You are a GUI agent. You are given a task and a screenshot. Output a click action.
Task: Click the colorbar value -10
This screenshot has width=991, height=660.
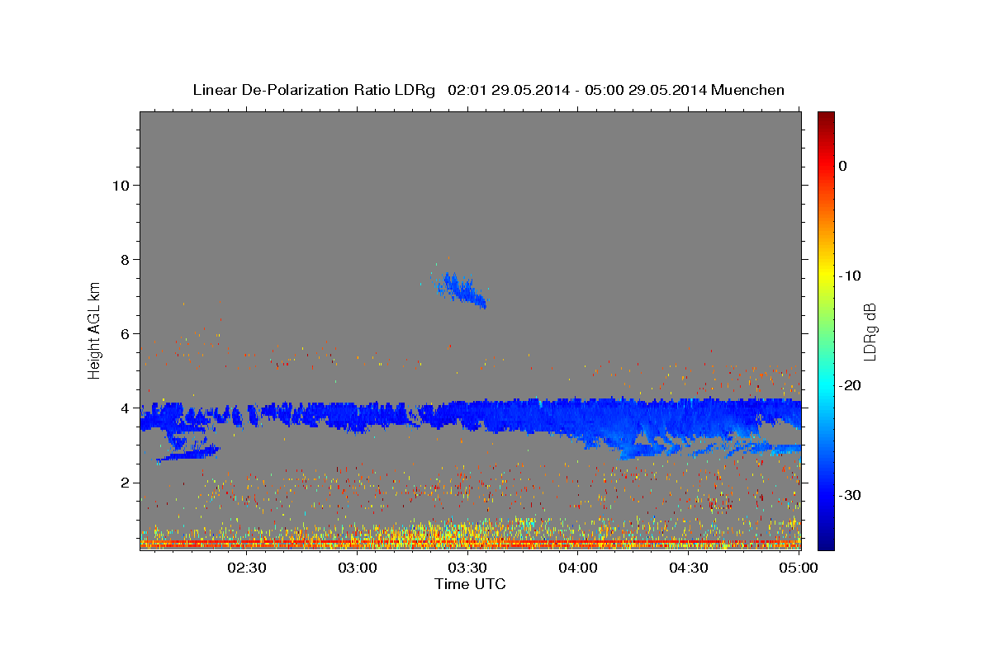851,276
